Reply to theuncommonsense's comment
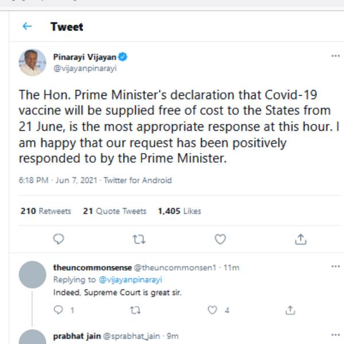The image size is (344, 344). 57,310
